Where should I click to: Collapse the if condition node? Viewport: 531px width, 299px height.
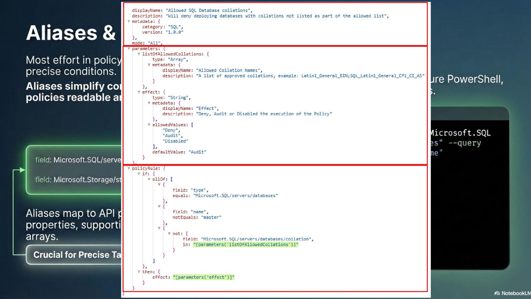pos(139,174)
